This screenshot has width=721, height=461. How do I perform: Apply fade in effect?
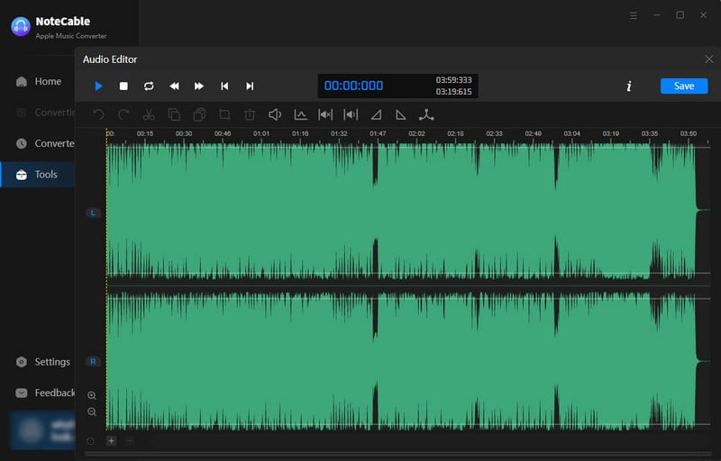point(376,114)
